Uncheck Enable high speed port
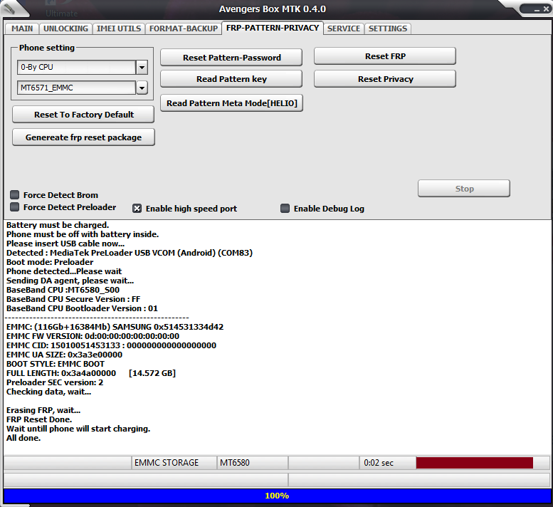 137,209
